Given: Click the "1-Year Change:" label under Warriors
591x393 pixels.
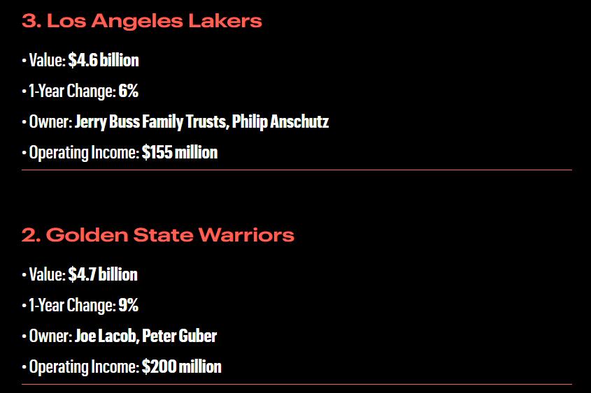Looking at the screenshot, I should [x=72, y=306].
